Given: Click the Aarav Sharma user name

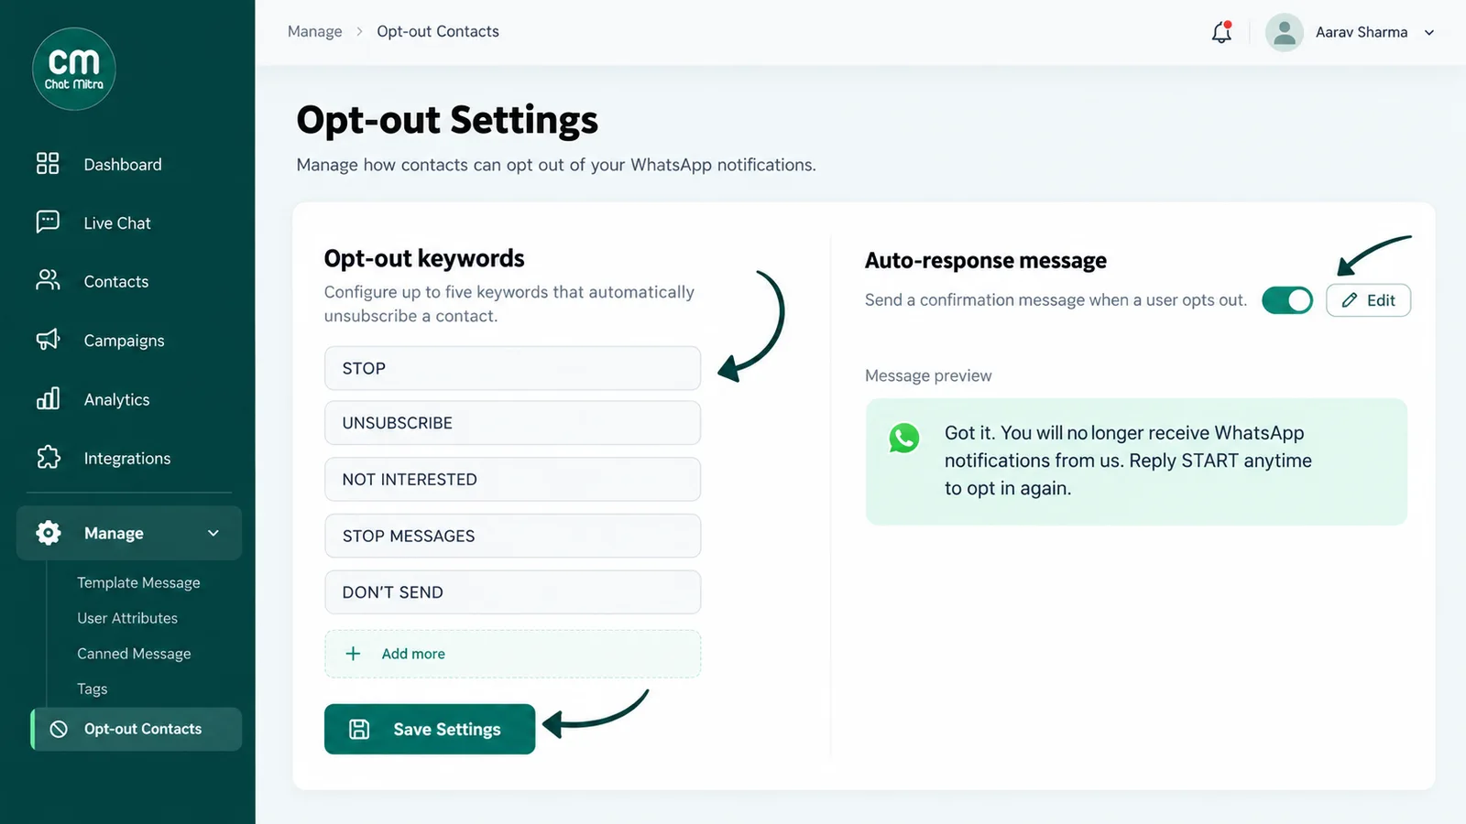Looking at the screenshot, I should pyautogui.click(x=1362, y=32).
